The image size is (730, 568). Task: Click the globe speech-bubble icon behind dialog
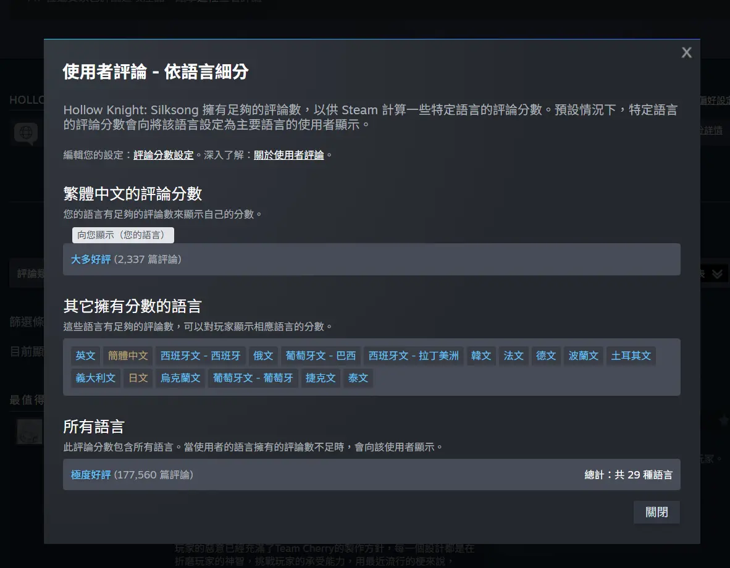[x=26, y=133]
